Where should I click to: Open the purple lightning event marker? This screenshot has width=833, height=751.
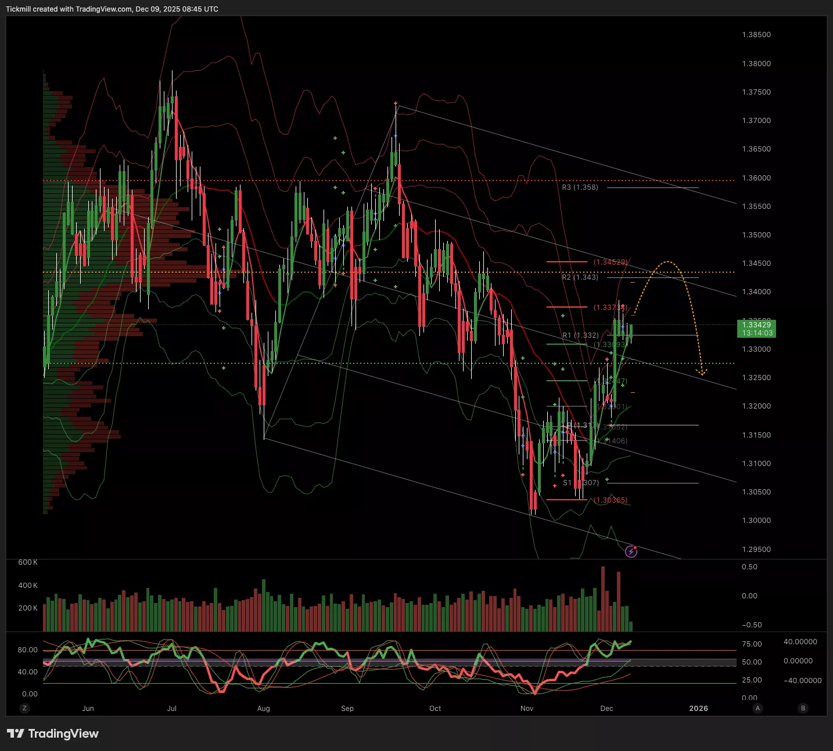click(x=631, y=551)
